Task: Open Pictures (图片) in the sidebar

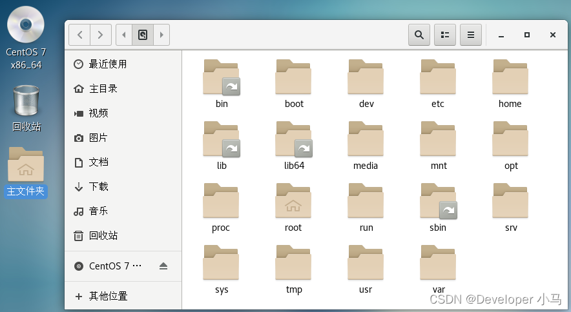Action: coord(123,138)
